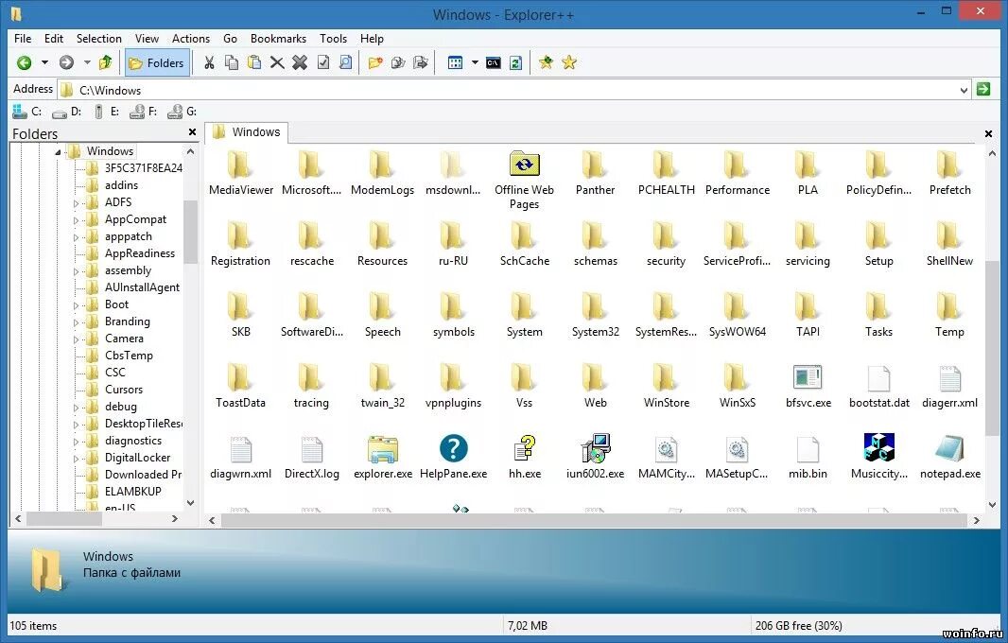Screen dimensions: 1008x643
Task: Open drive C: from drives bar
Action: click(x=27, y=112)
